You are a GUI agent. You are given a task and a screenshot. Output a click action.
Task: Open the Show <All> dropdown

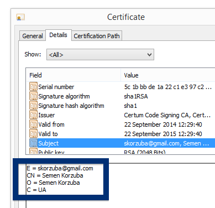tap(100, 55)
